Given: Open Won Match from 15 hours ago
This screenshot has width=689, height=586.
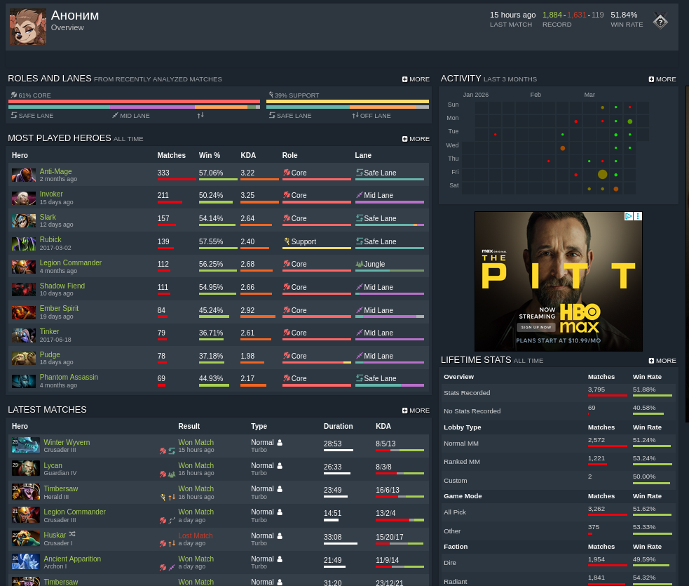Looking at the screenshot, I should pos(196,442).
